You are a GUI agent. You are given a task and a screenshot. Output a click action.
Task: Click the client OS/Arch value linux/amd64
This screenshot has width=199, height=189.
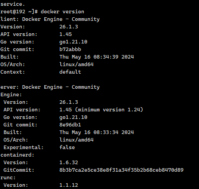(76, 64)
